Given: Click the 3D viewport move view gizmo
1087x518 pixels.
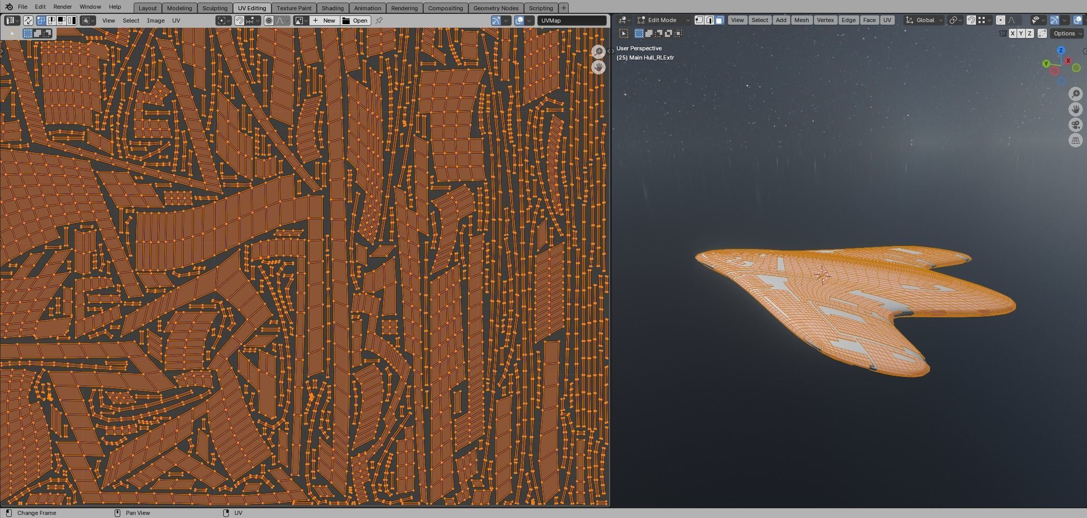Looking at the screenshot, I should [x=1076, y=109].
